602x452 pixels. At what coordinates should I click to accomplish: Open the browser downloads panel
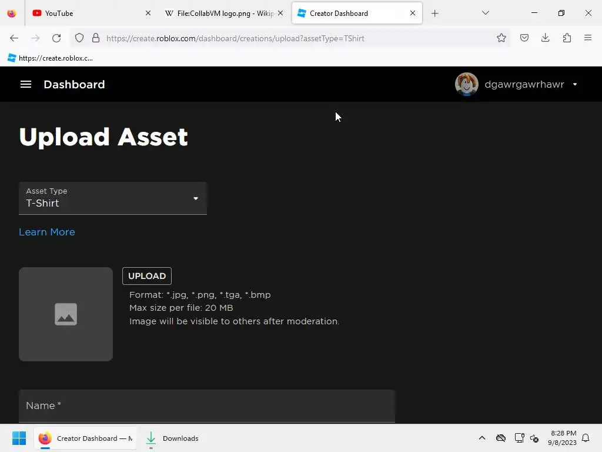click(x=545, y=38)
